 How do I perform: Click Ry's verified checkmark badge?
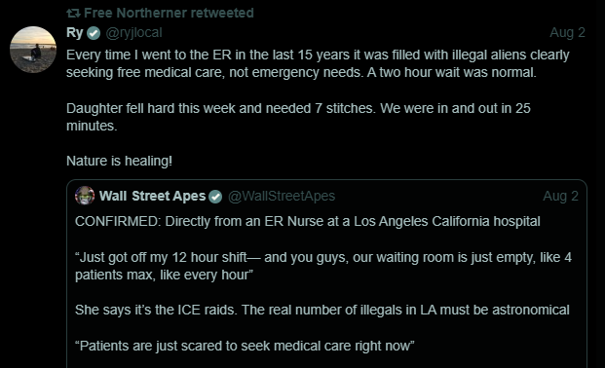pyautogui.click(x=94, y=33)
